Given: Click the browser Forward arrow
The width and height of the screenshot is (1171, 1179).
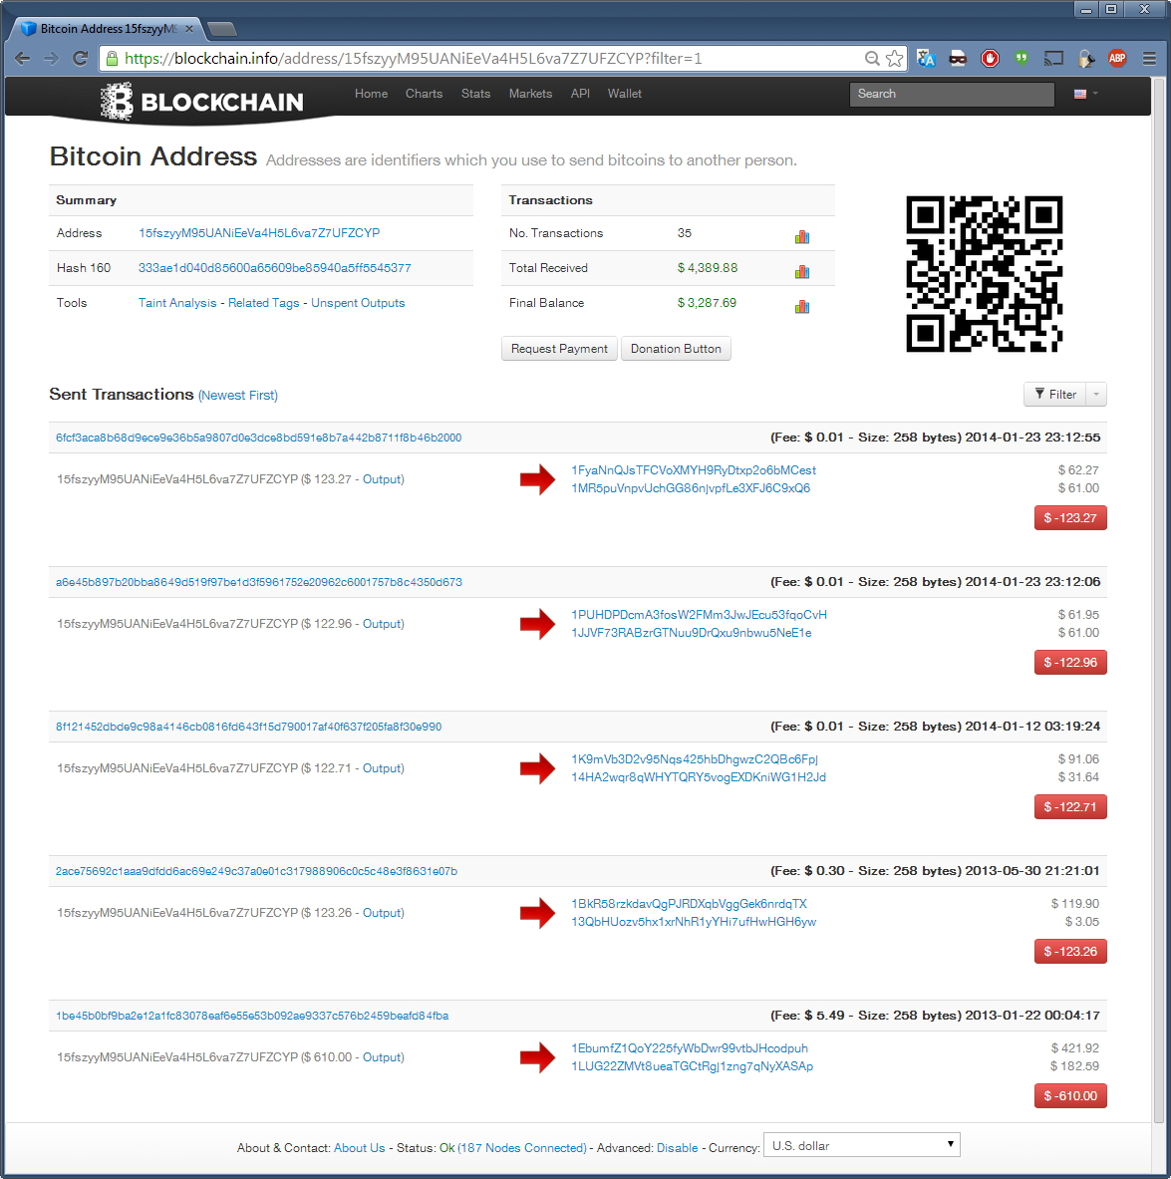Looking at the screenshot, I should [51, 59].
